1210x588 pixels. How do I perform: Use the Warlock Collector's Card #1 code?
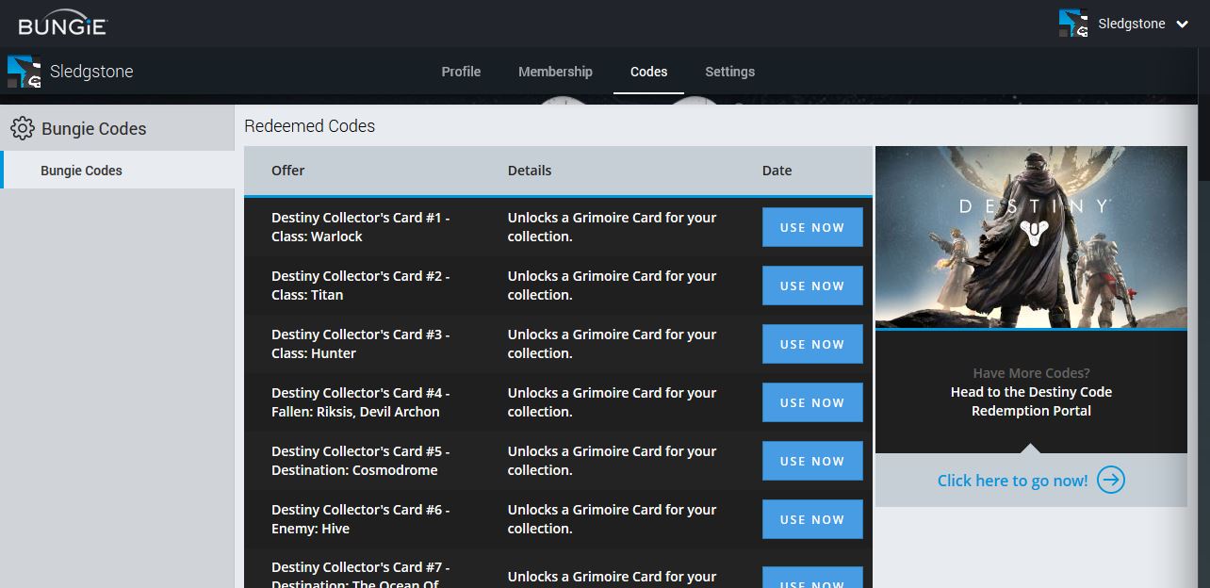(x=812, y=227)
